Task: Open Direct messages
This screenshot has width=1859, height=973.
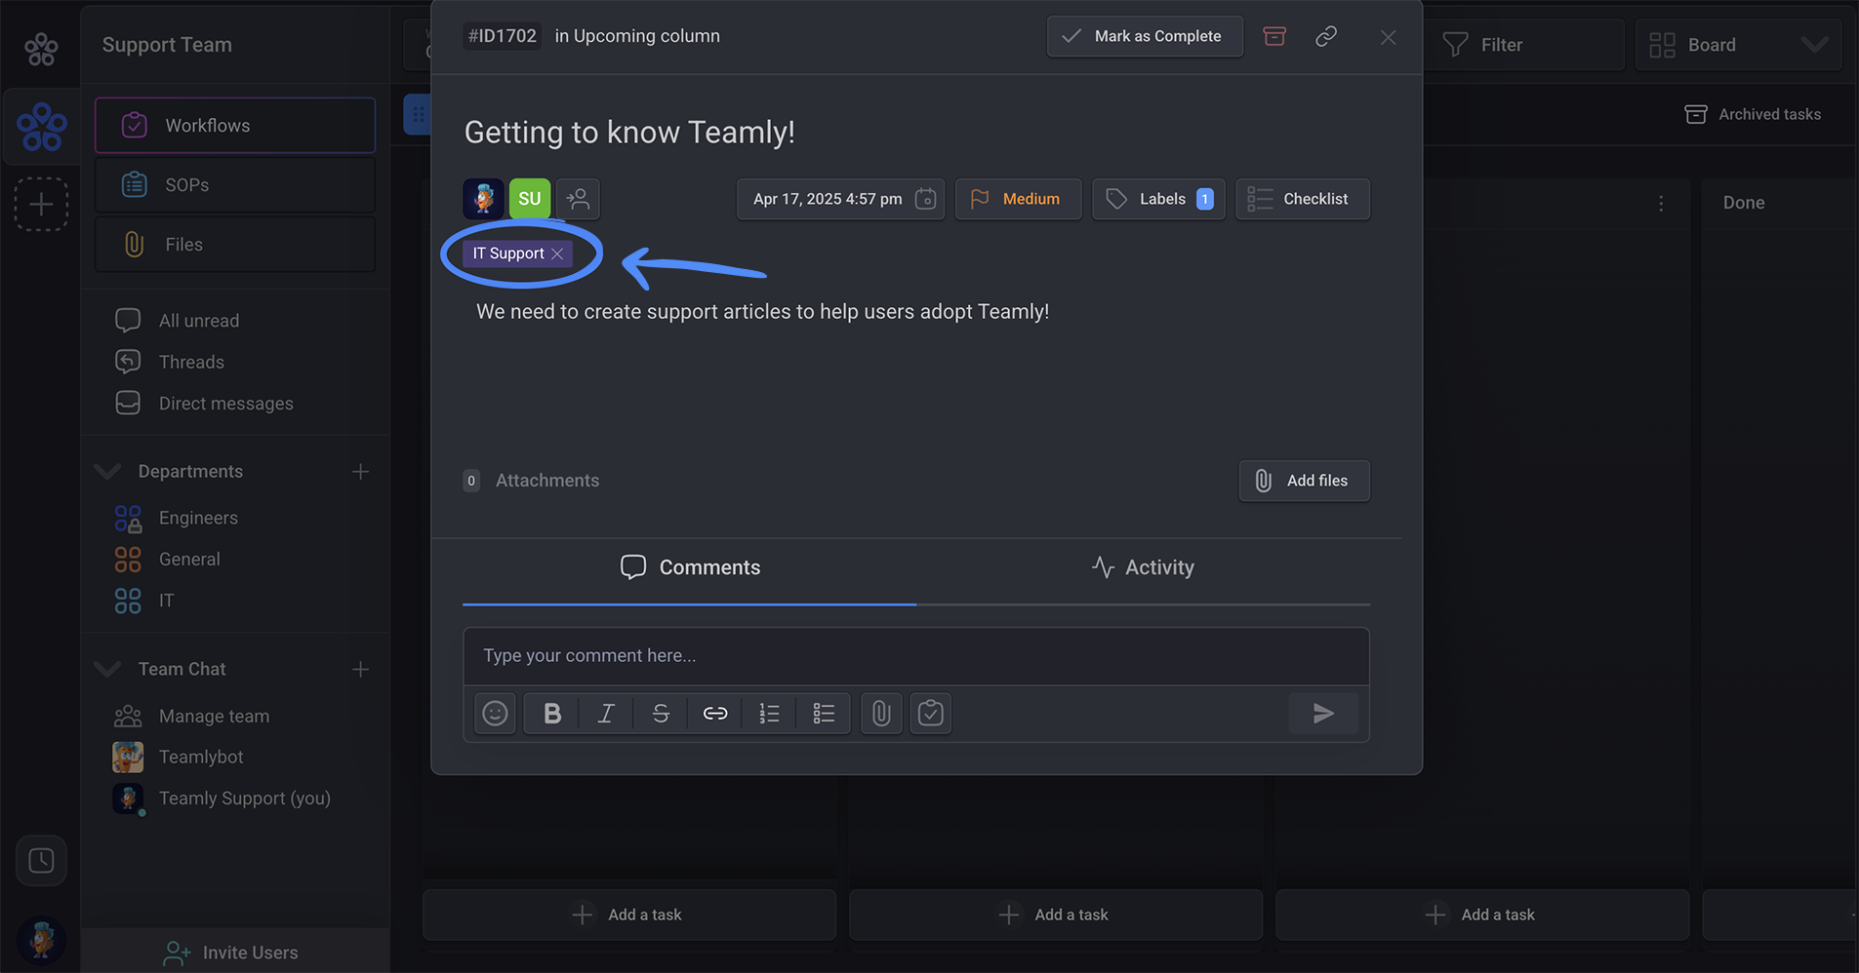Action: tap(225, 404)
